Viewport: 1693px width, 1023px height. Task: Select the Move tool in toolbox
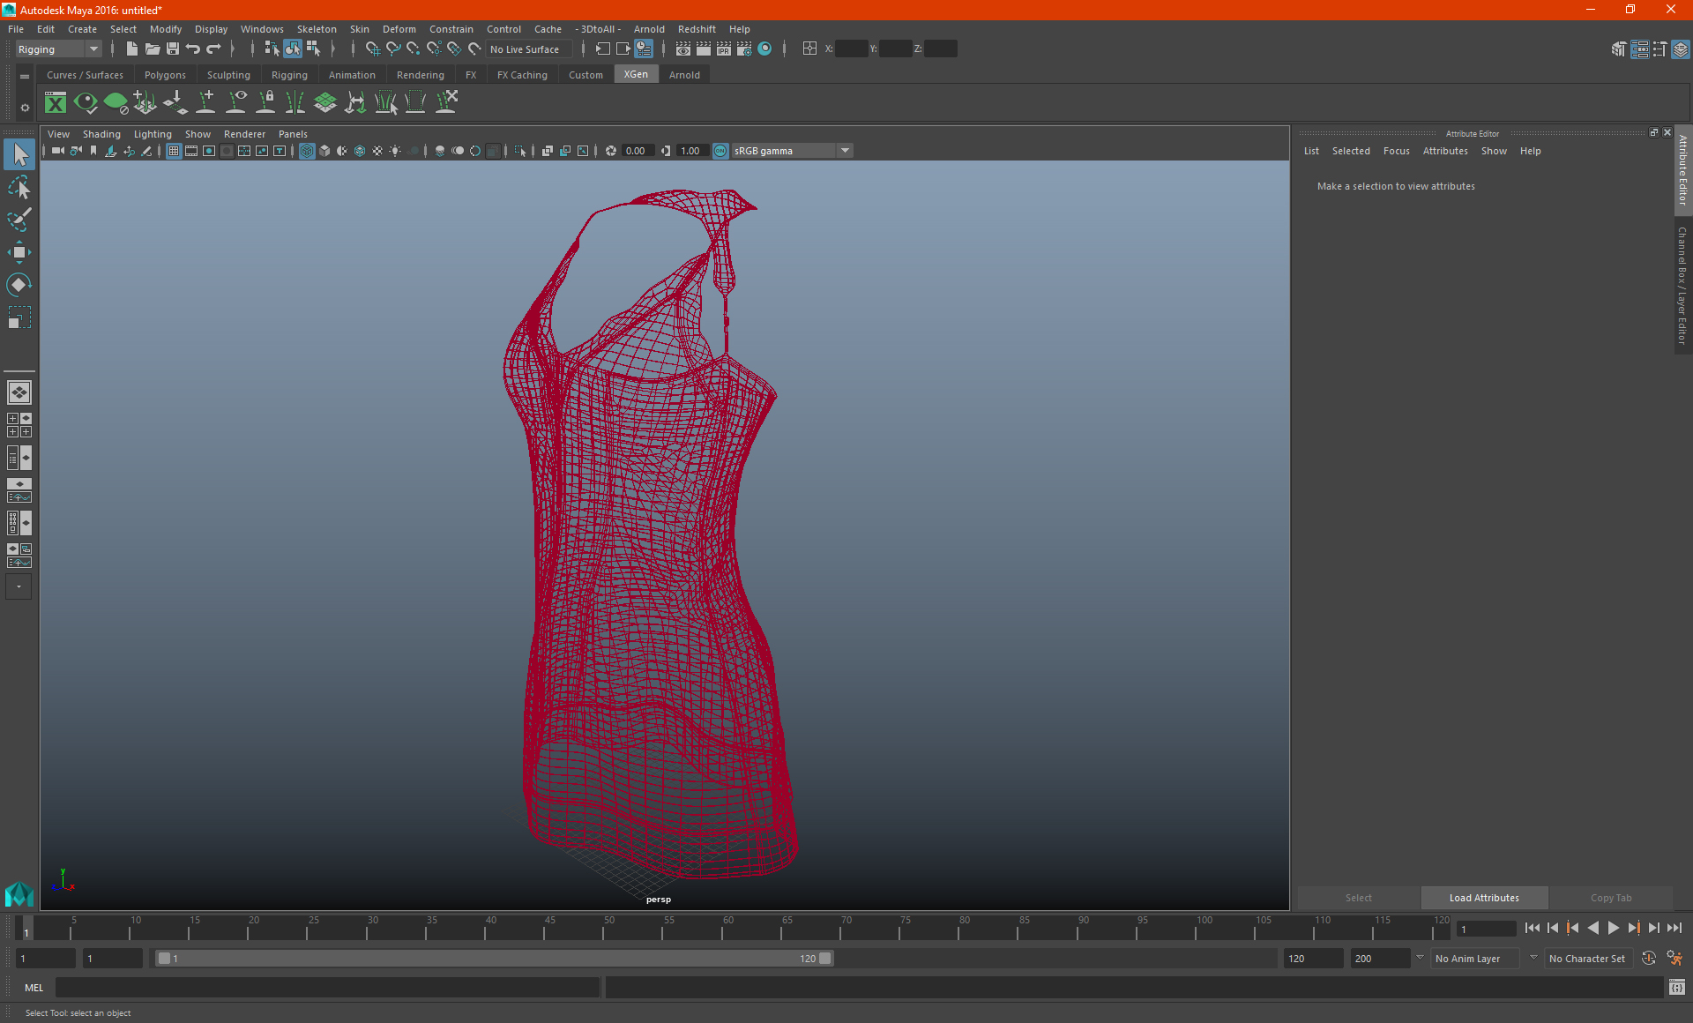pyautogui.click(x=19, y=252)
